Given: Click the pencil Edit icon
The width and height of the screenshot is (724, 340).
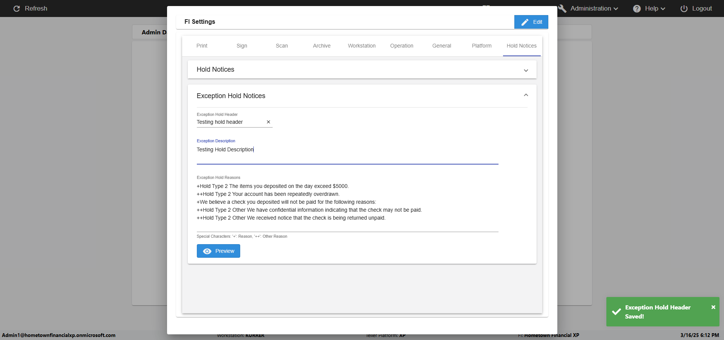Looking at the screenshot, I should [525, 22].
